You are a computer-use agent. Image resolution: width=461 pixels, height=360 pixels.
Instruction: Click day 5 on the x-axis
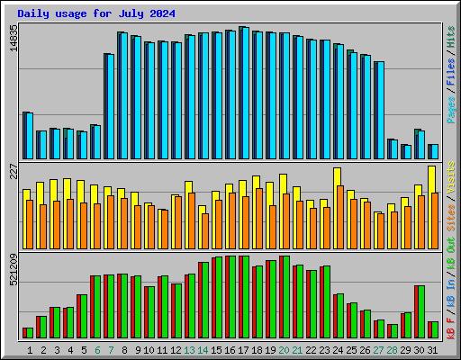tap(84, 350)
